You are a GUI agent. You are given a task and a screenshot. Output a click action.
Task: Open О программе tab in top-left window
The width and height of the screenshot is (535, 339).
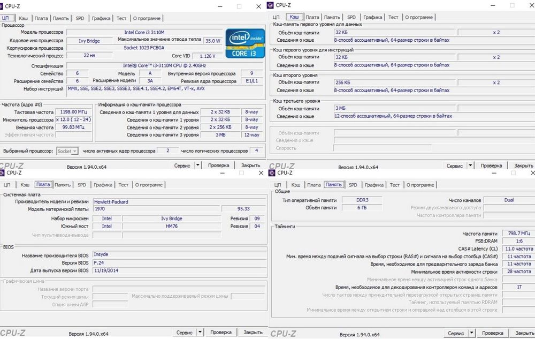tap(147, 18)
